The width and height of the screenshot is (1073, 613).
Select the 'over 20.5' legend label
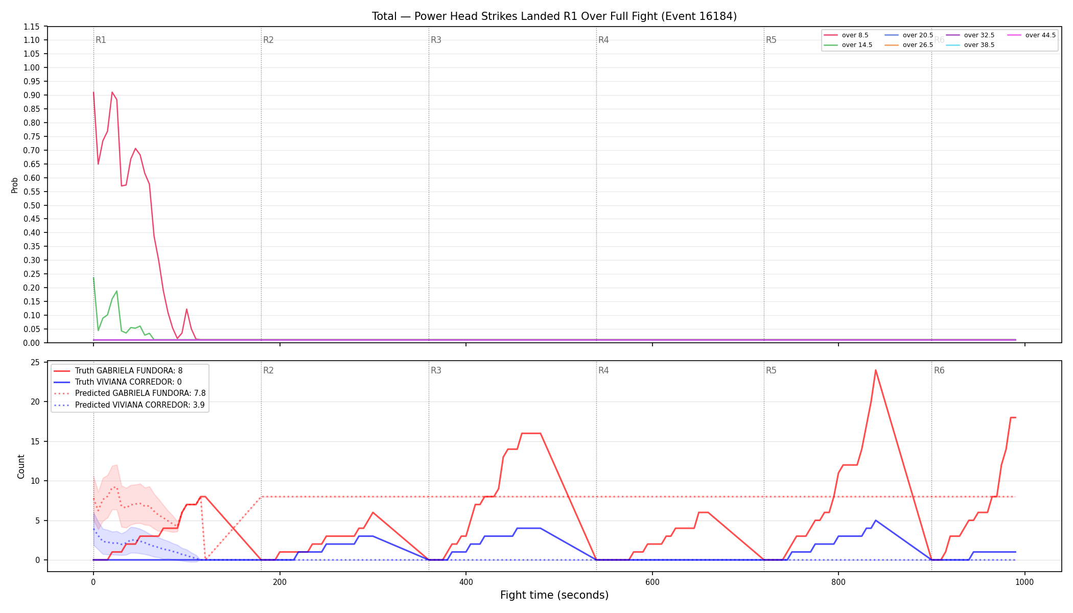pyautogui.click(x=918, y=35)
